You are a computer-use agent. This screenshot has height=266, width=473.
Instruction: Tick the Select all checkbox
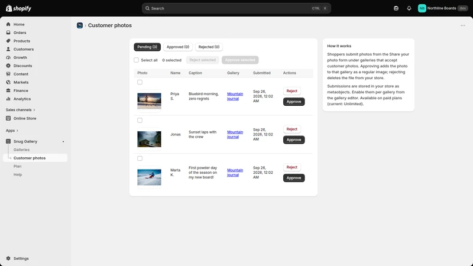tap(137, 60)
